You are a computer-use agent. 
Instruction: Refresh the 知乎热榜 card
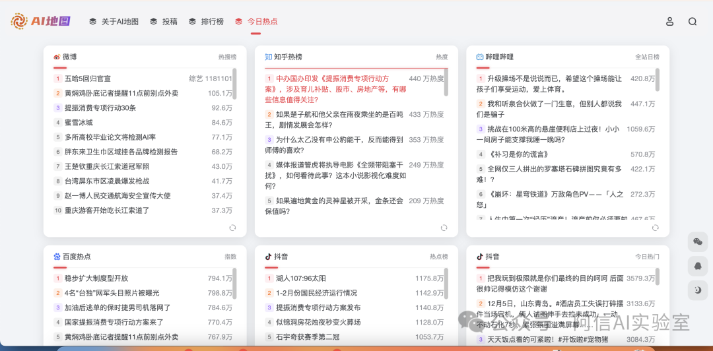444,228
